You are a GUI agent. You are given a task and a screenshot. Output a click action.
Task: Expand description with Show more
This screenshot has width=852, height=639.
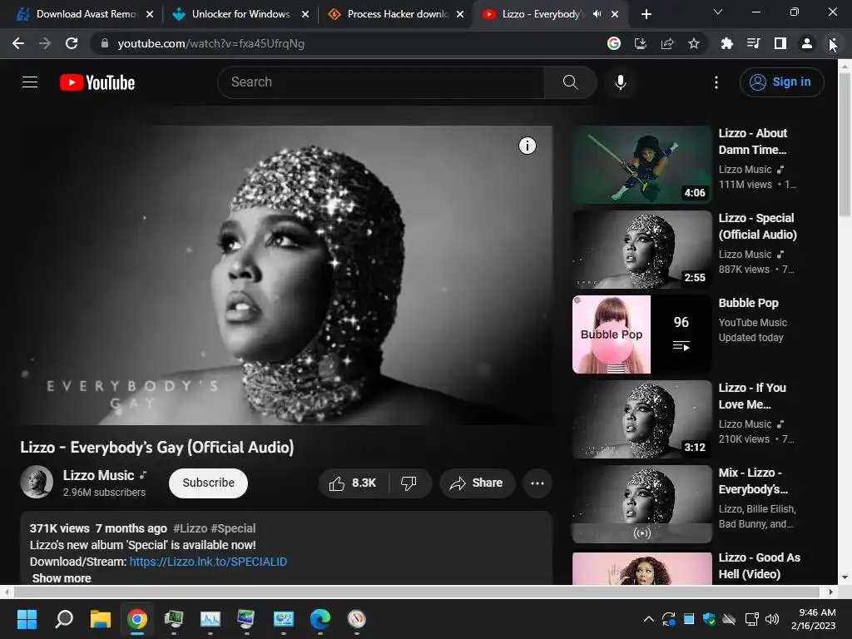(62, 578)
